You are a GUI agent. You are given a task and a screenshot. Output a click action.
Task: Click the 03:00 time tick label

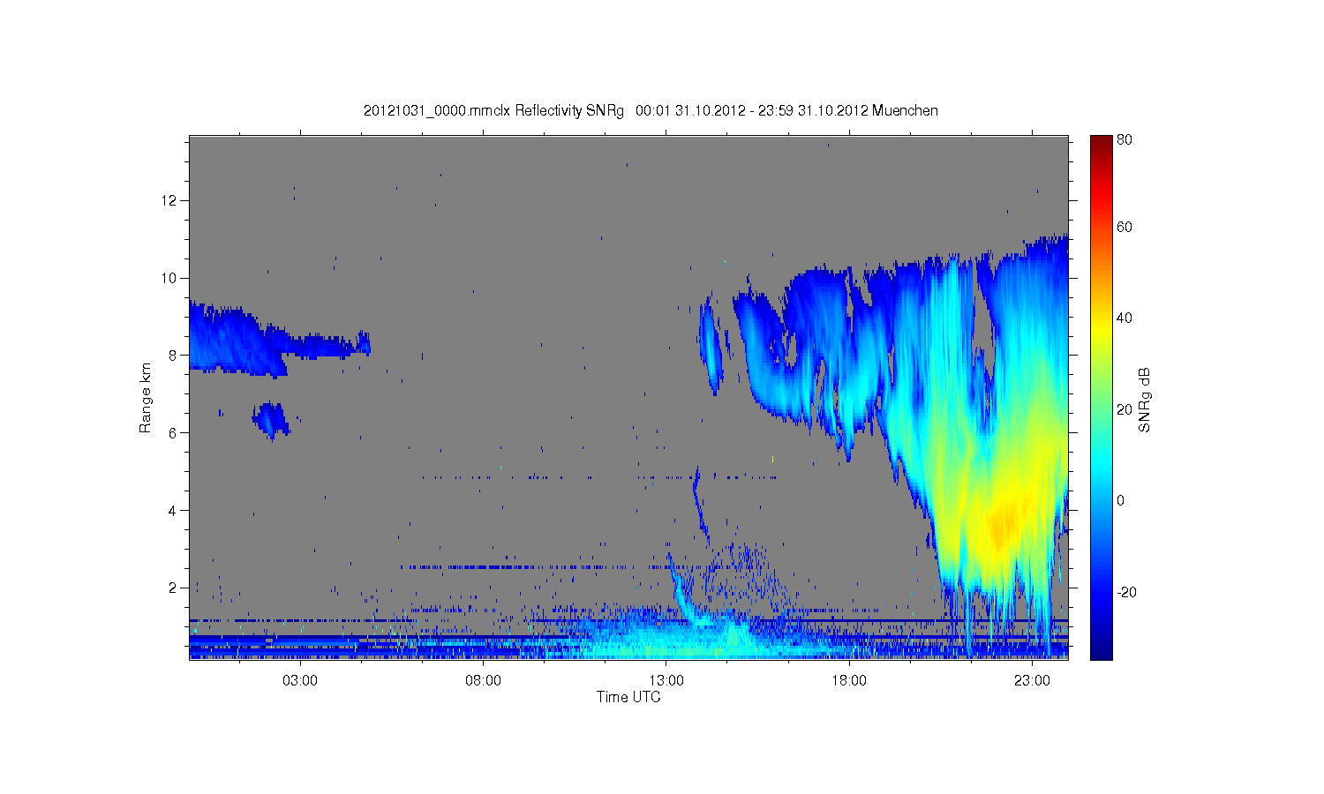300,681
